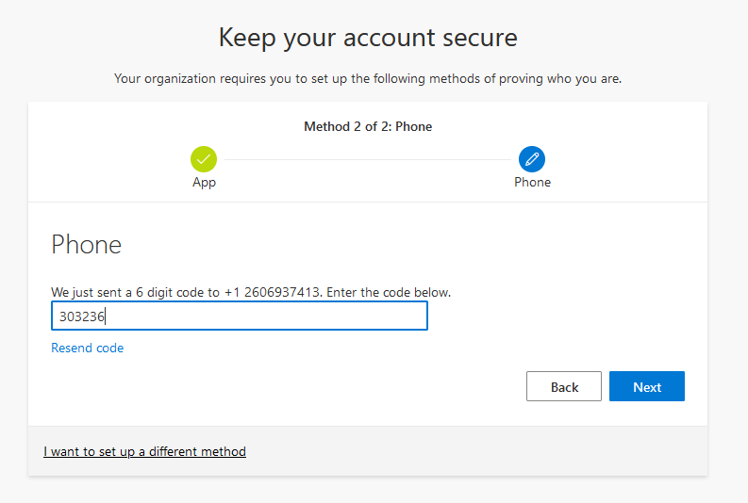Viewport: 748px width, 503px height.
Task: Click the grey footer bar beside different method link
Action: tap(472, 451)
